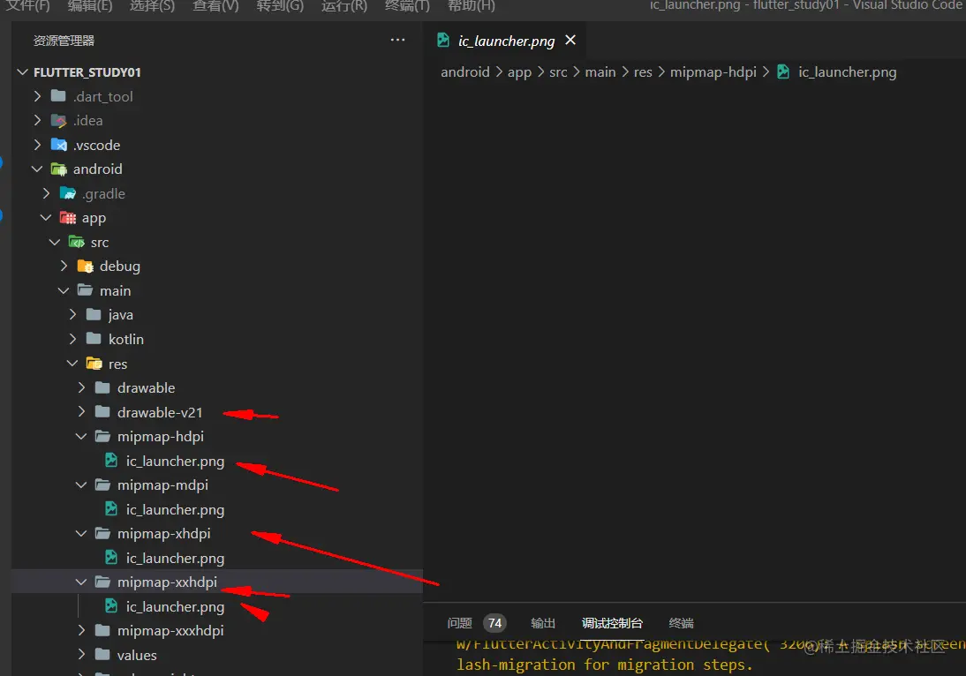This screenshot has height=676, width=966.
Task: Open the 编辑(E) menu
Action: (90, 5)
